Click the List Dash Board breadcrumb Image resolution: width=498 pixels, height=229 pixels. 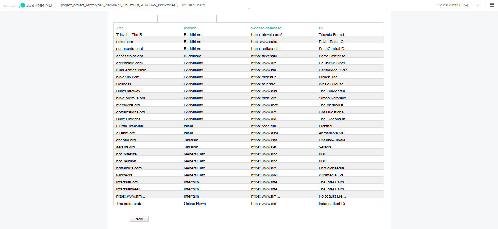pyautogui.click(x=192, y=5)
